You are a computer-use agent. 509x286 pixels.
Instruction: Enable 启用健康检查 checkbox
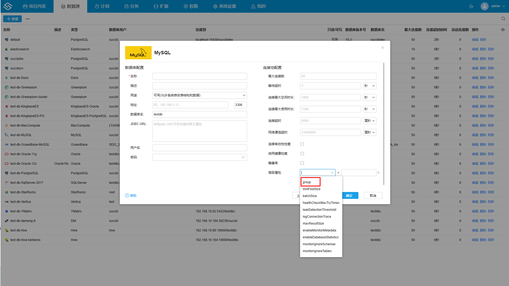[302, 154]
